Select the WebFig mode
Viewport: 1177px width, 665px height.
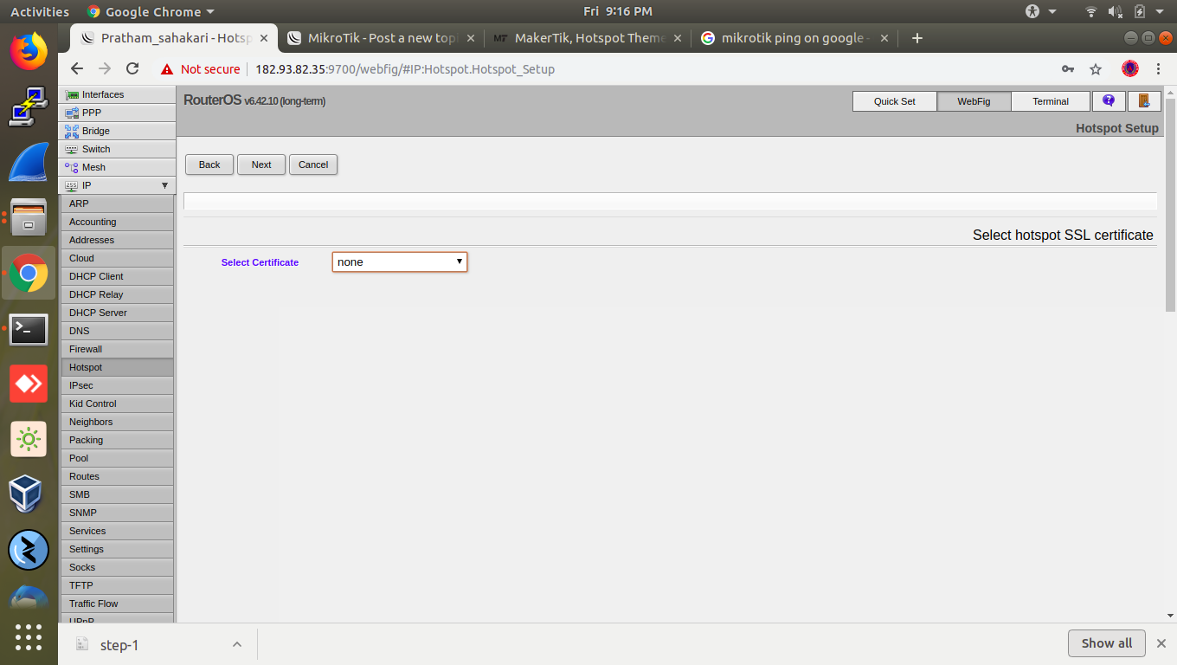974,101
